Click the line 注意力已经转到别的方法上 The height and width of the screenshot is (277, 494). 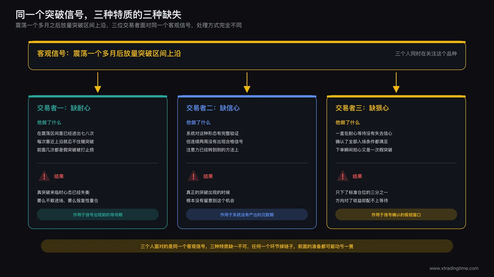(212, 150)
